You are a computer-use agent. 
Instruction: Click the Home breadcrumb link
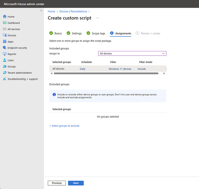pos(51,11)
